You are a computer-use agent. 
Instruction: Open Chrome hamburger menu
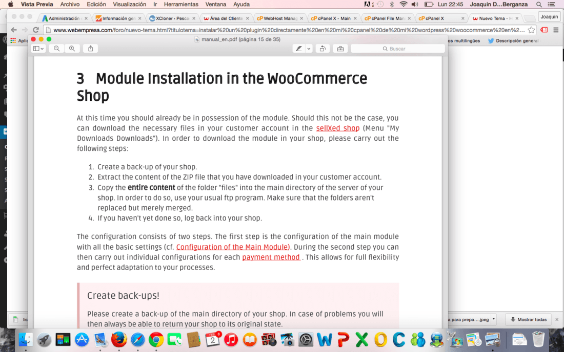pyautogui.click(x=556, y=30)
